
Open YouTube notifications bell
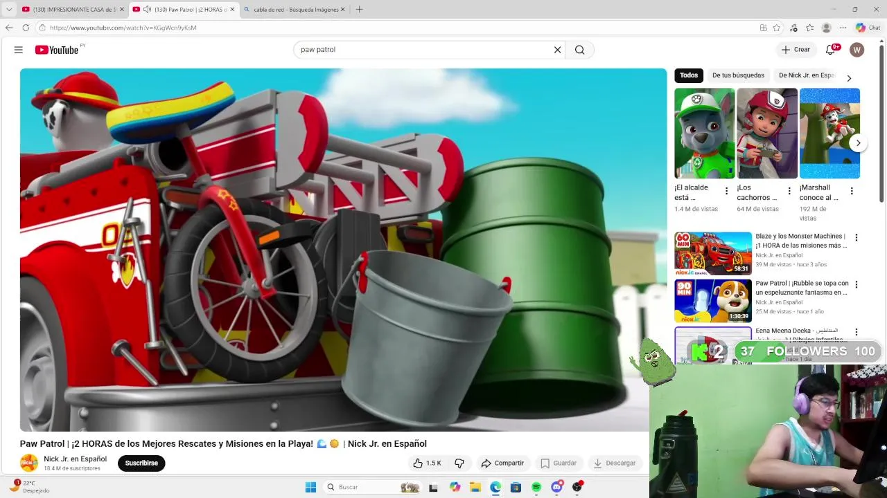click(x=830, y=50)
